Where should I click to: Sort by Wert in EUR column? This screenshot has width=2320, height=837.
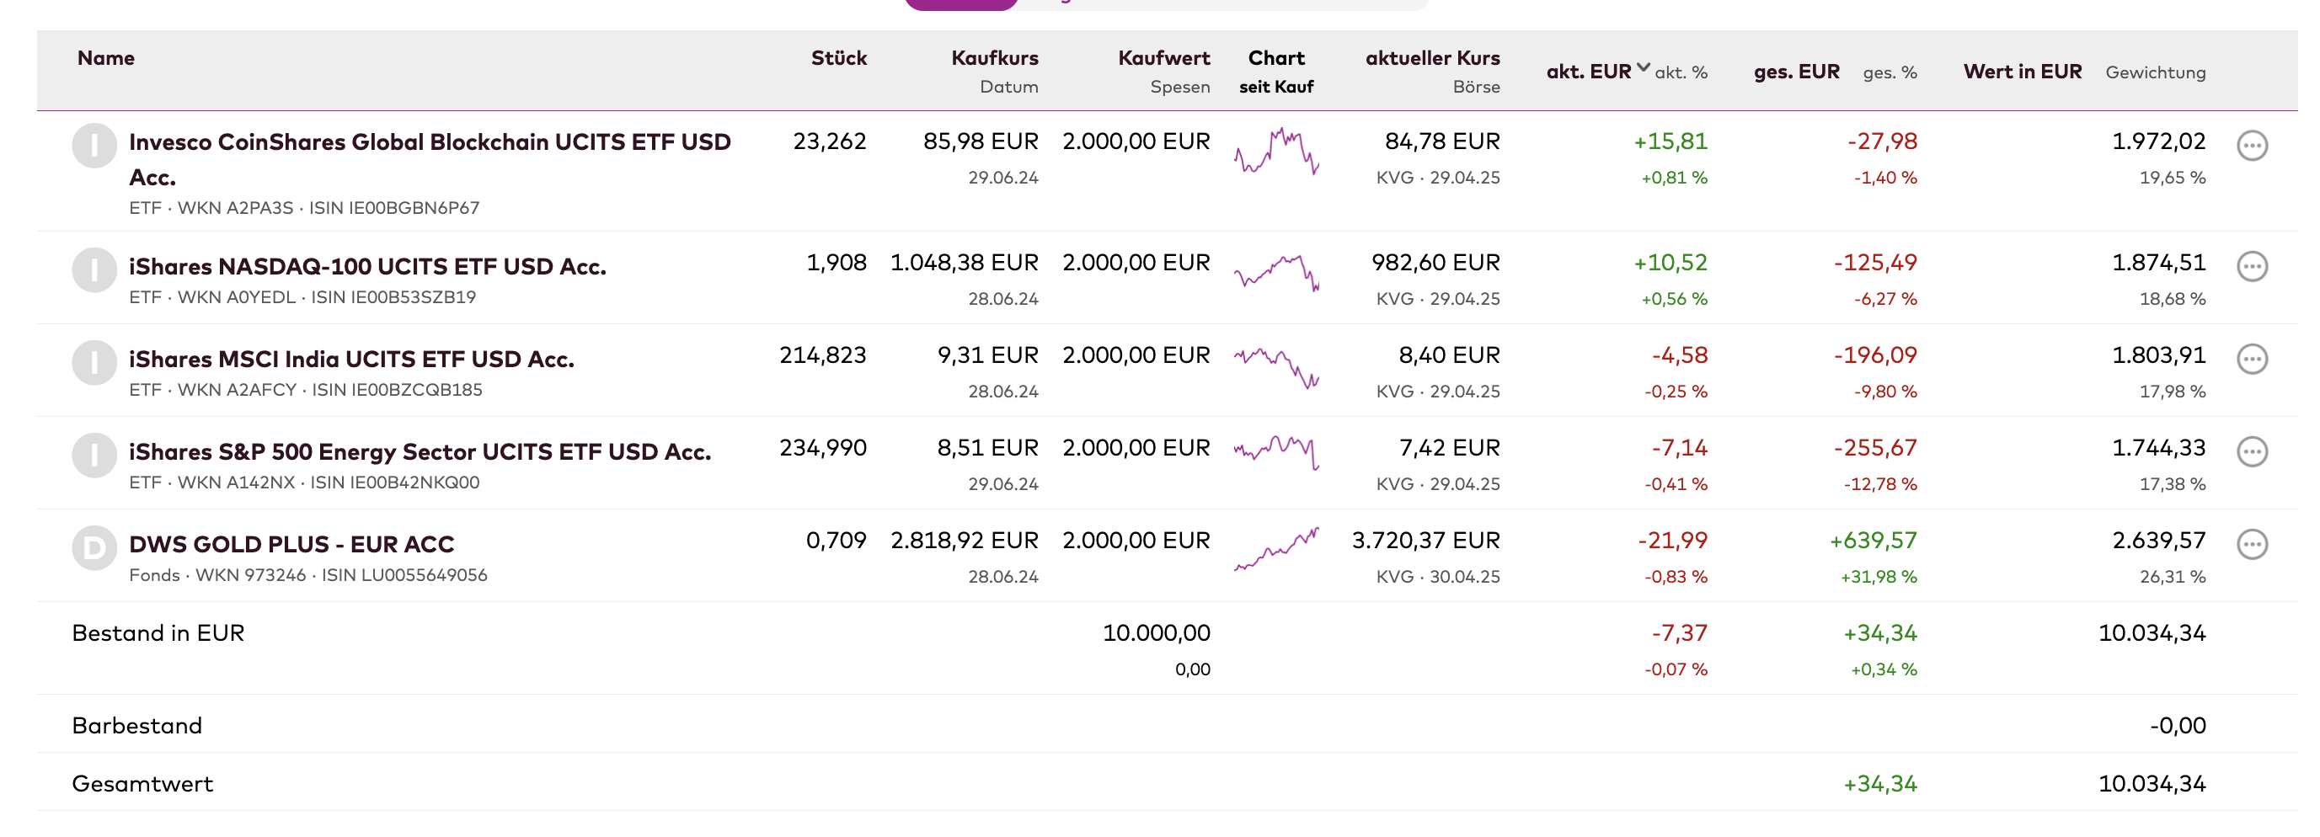coord(2022,72)
